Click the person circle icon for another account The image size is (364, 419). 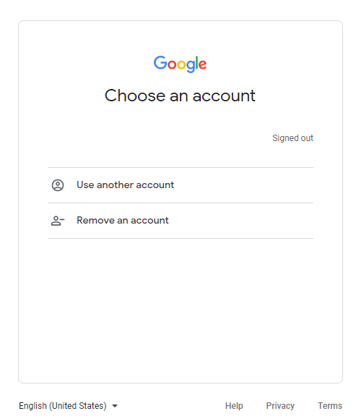pyautogui.click(x=58, y=185)
